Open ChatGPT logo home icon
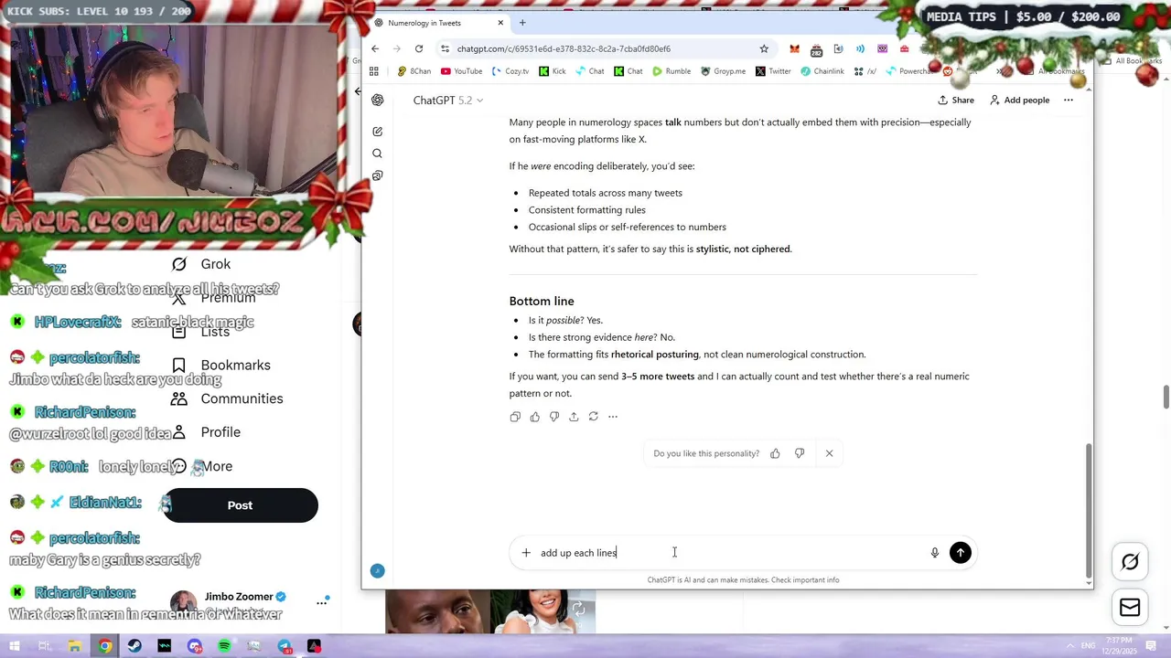The image size is (1171, 658). [378, 101]
